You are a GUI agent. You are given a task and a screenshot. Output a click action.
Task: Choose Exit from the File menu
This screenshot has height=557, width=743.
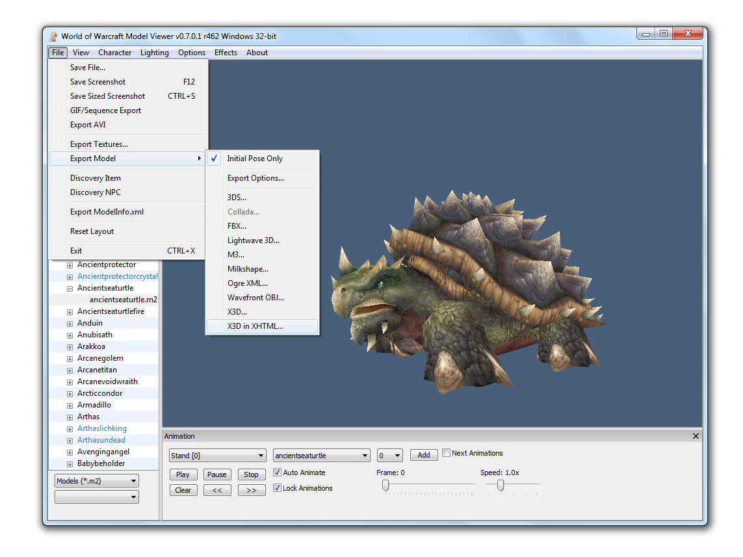[128, 251]
